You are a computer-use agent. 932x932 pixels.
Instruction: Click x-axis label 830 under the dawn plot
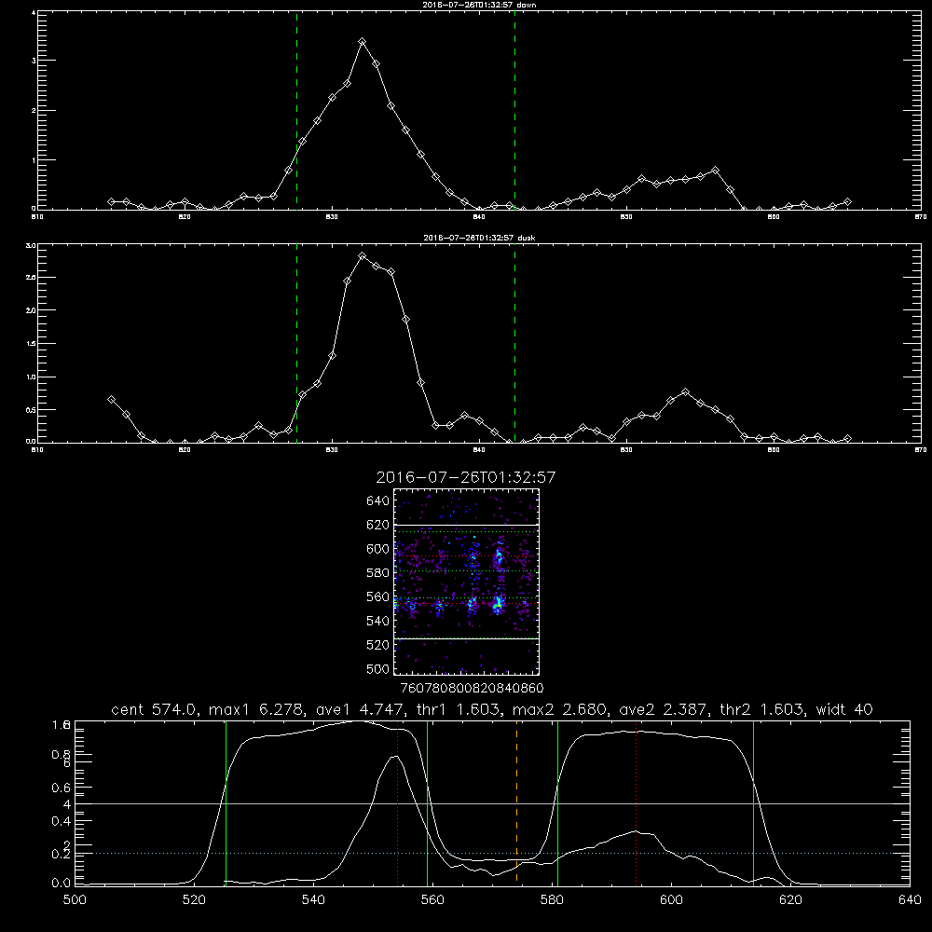[x=332, y=217]
